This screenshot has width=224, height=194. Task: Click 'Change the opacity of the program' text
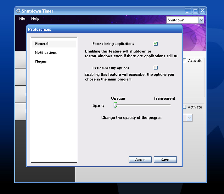132,118
